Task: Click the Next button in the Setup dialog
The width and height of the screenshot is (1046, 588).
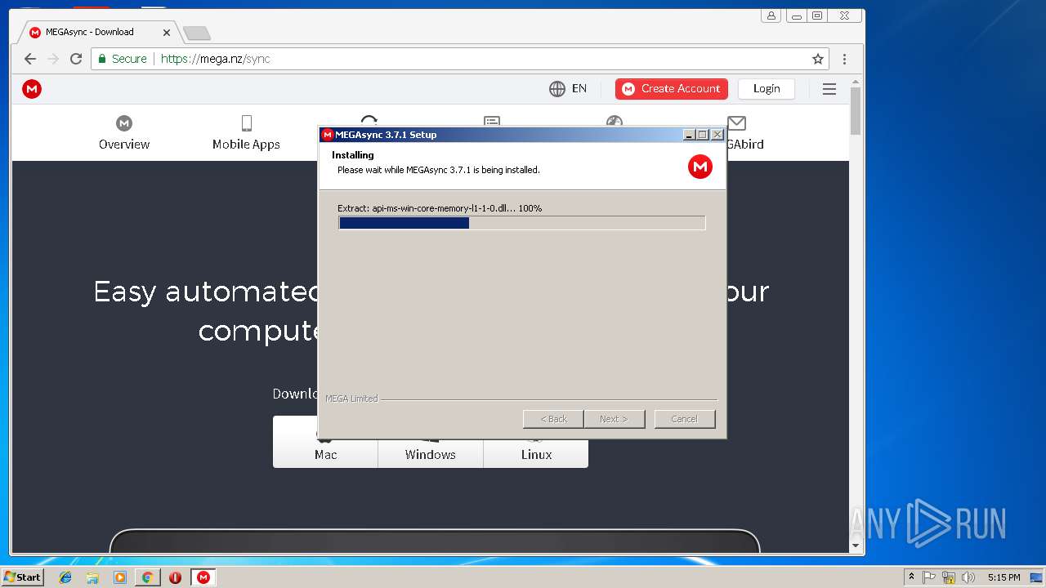Action: [x=614, y=419]
